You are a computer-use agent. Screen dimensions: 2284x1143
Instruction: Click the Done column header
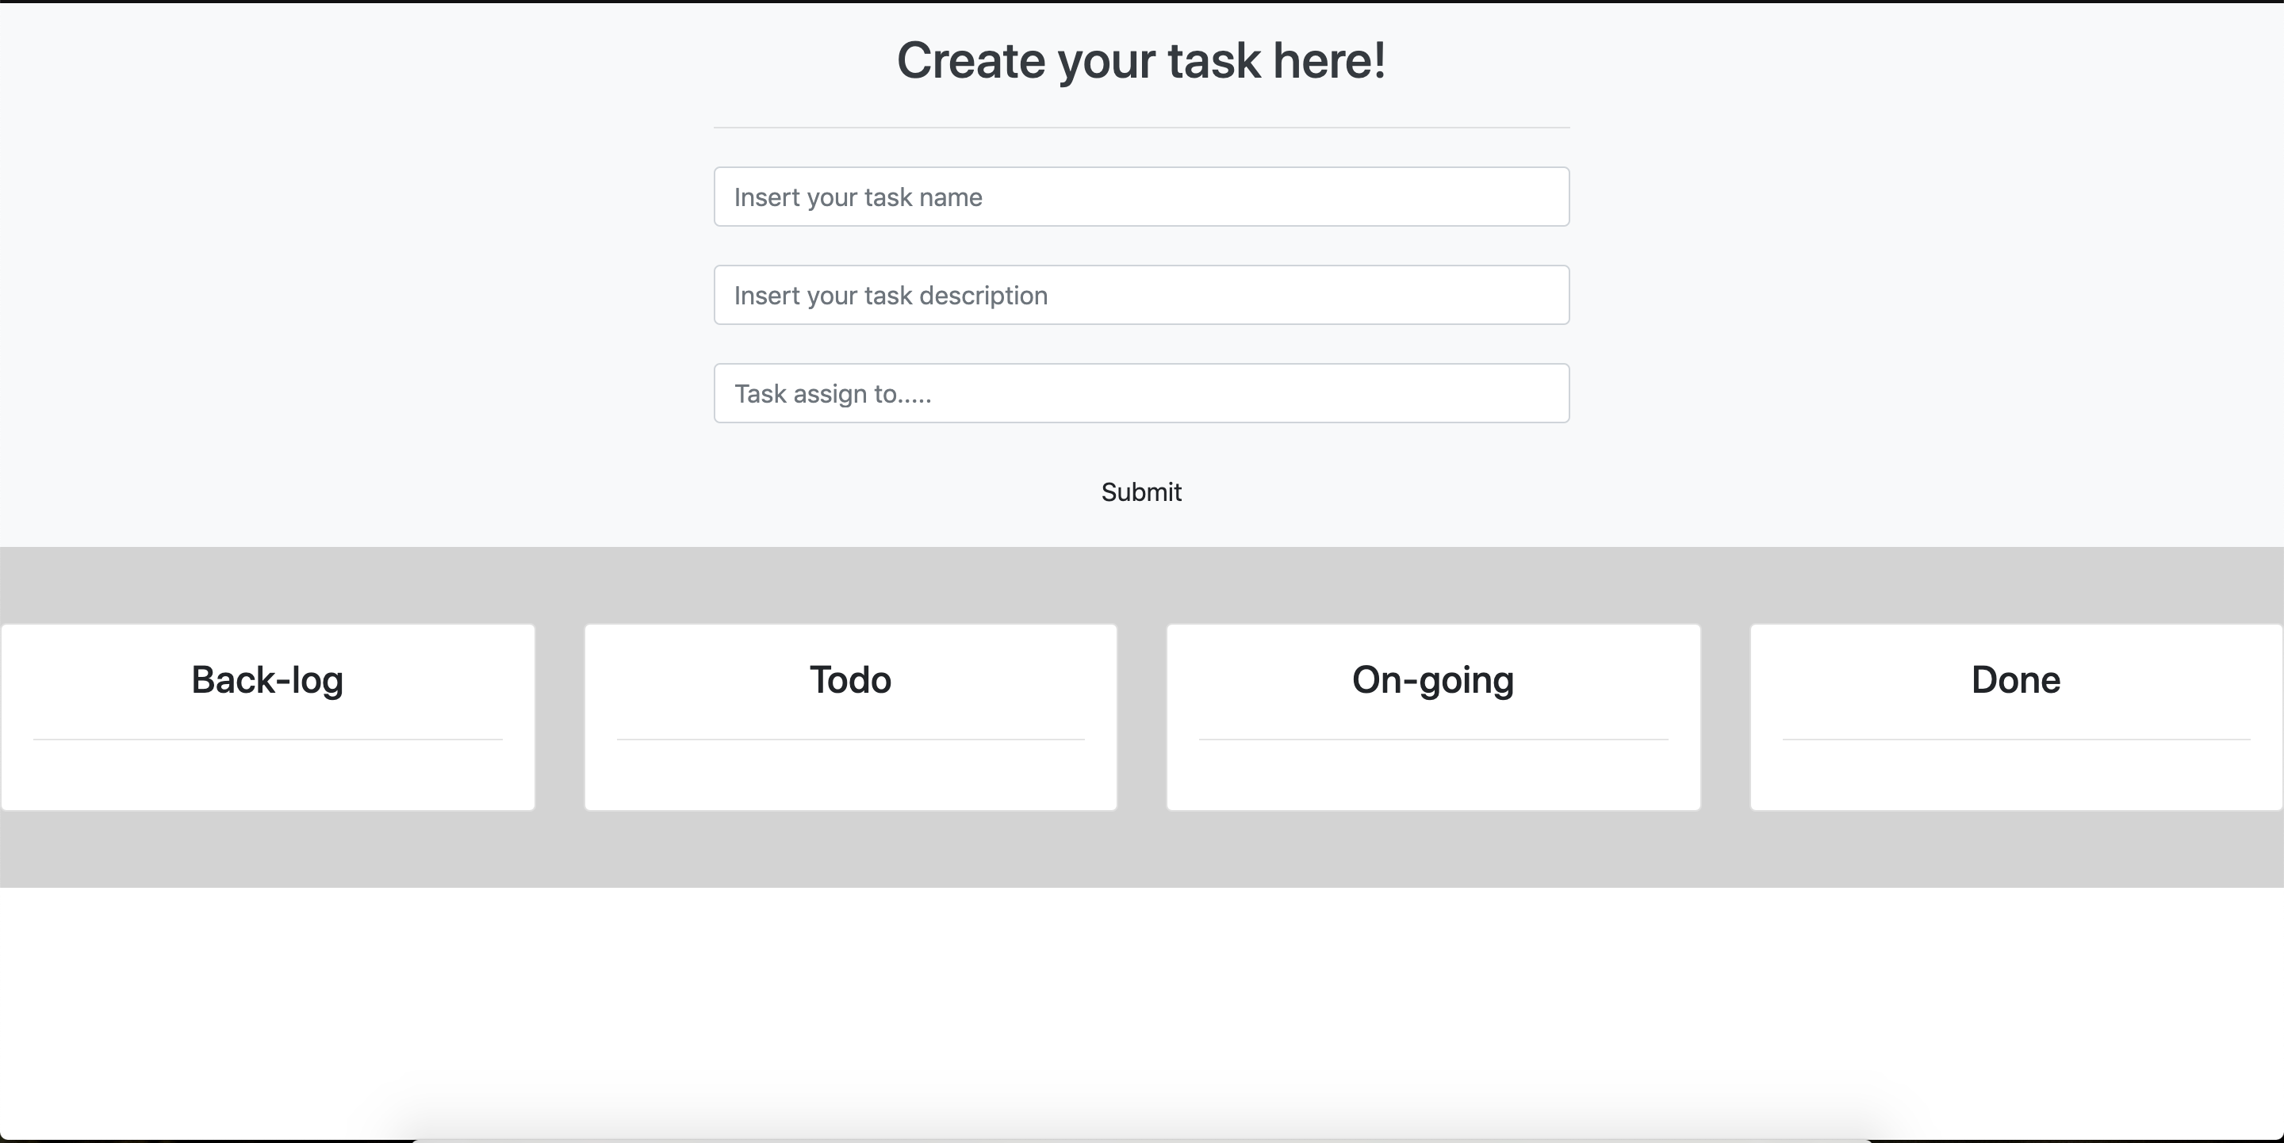[2017, 678]
